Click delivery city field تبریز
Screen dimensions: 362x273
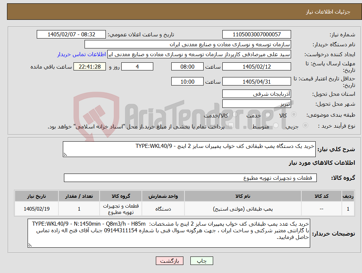pyautogui.click(x=257, y=104)
